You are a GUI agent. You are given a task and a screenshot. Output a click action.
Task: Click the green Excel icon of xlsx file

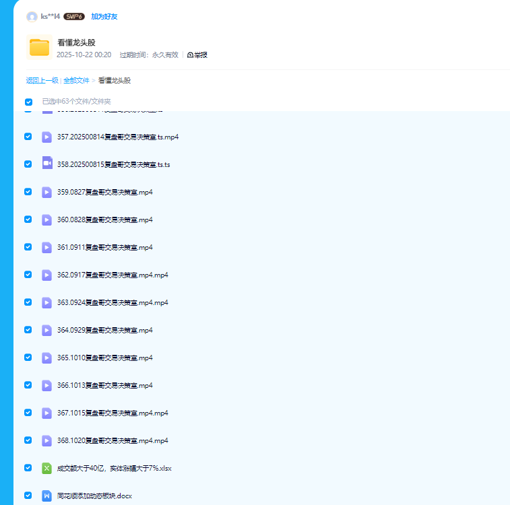tap(46, 468)
